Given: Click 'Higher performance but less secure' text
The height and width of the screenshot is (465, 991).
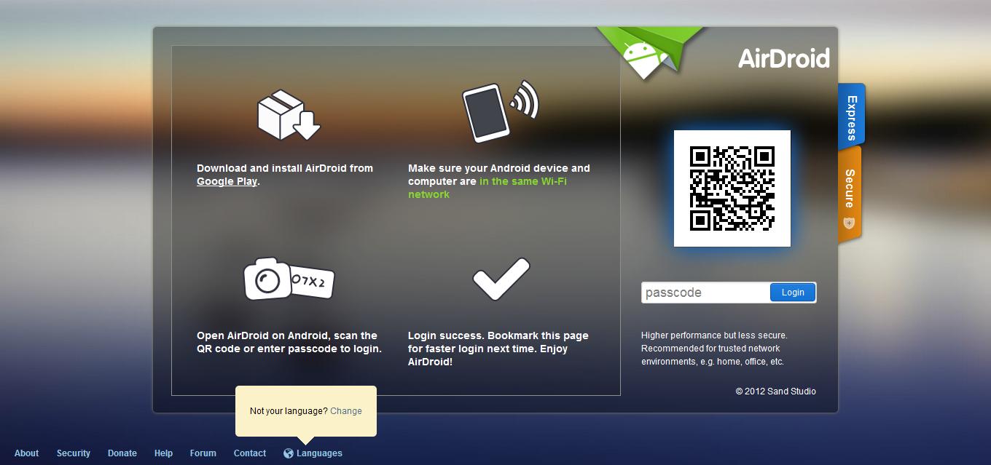Looking at the screenshot, I should [x=714, y=335].
